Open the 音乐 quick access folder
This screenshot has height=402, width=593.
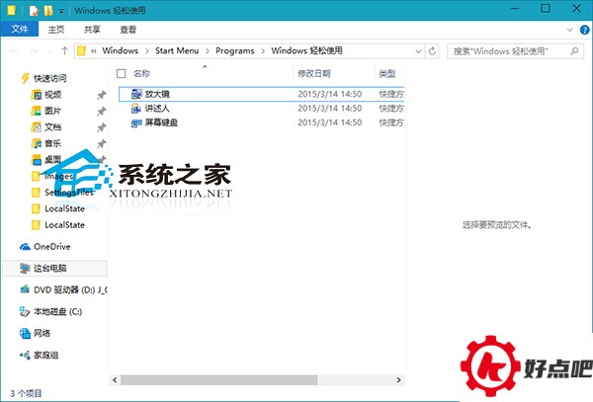(x=53, y=143)
